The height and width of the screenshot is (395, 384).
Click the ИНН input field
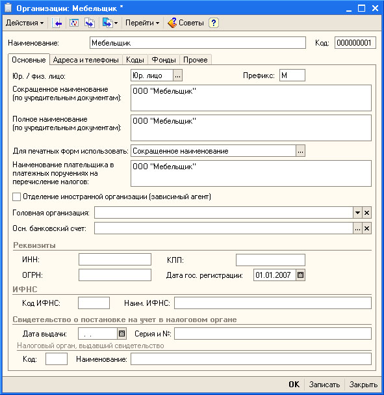(x=115, y=260)
